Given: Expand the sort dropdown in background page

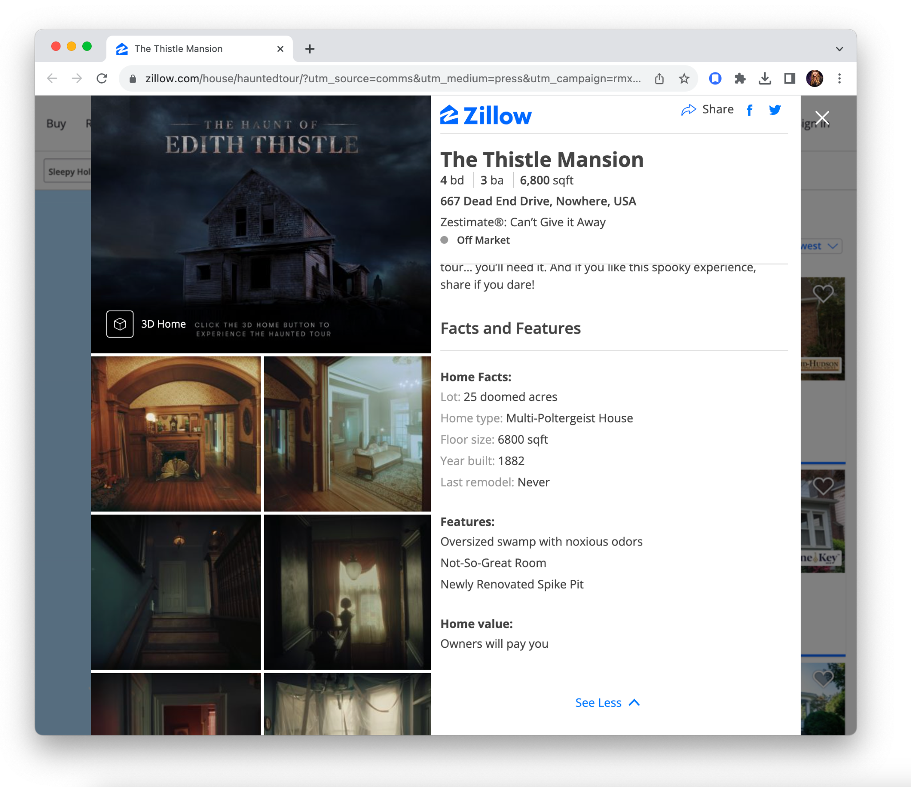Looking at the screenshot, I should coord(821,246).
